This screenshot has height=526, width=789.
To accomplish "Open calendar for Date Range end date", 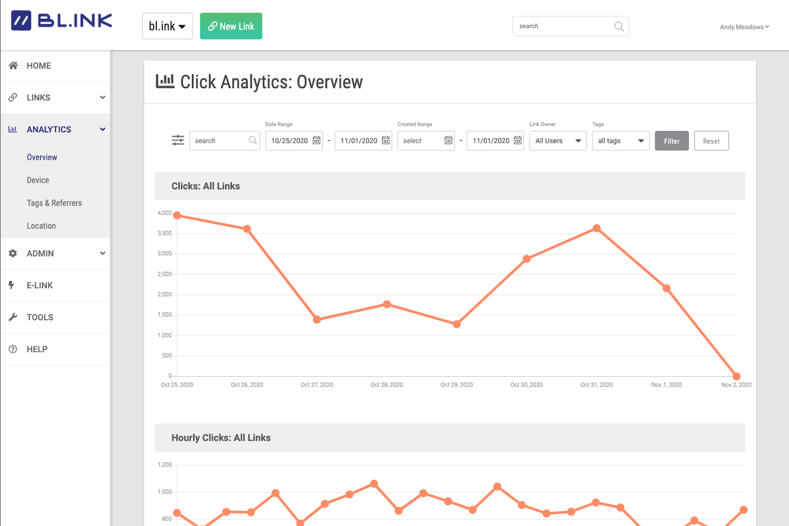I will click(385, 141).
